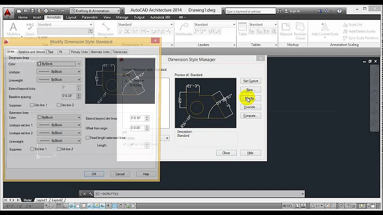Toggle Suppress Dim line 1 checkbox

click(x=32, y=105)
